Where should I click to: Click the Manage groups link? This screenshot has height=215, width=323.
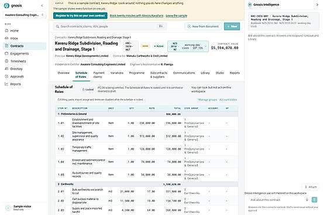pyautogui.click(x=208, y=100)
